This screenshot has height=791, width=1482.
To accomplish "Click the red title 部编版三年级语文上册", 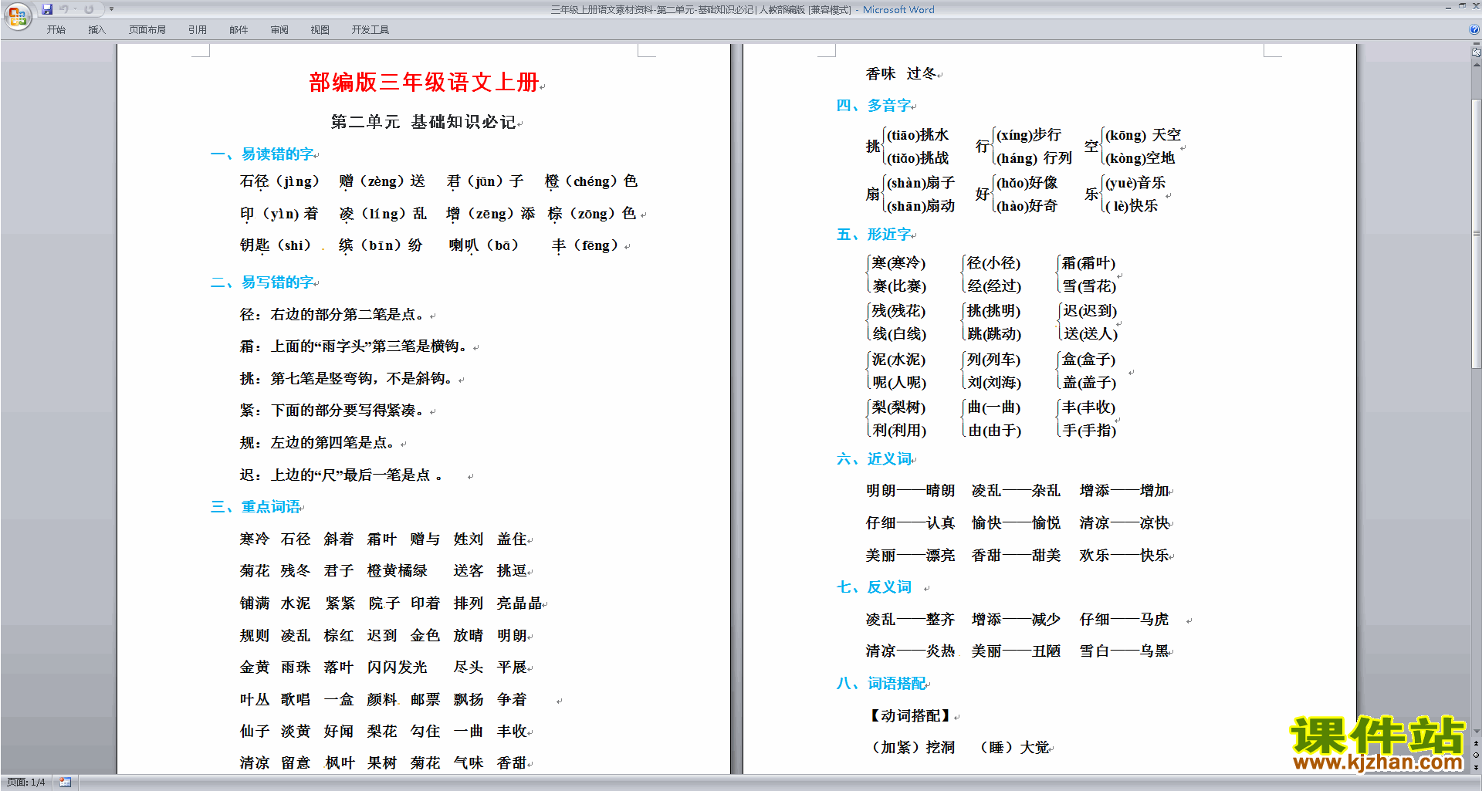I will pos(424,82).
